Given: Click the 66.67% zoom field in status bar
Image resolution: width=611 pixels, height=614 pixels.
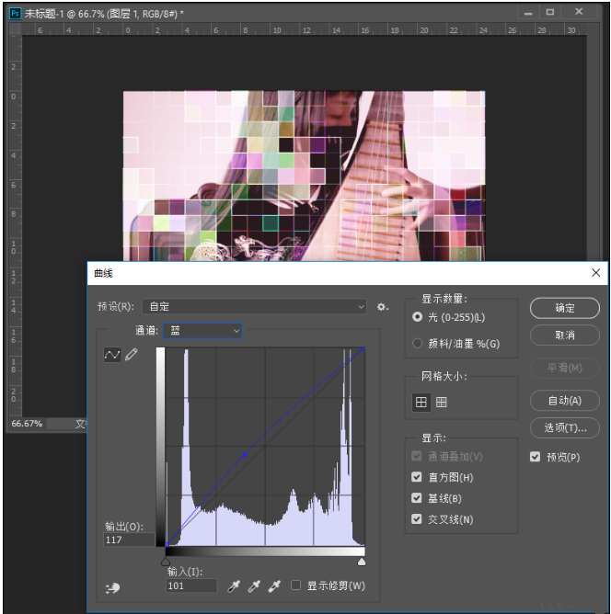Looking at the screenshot, I should pyautogui.click(x=27, y=424).
